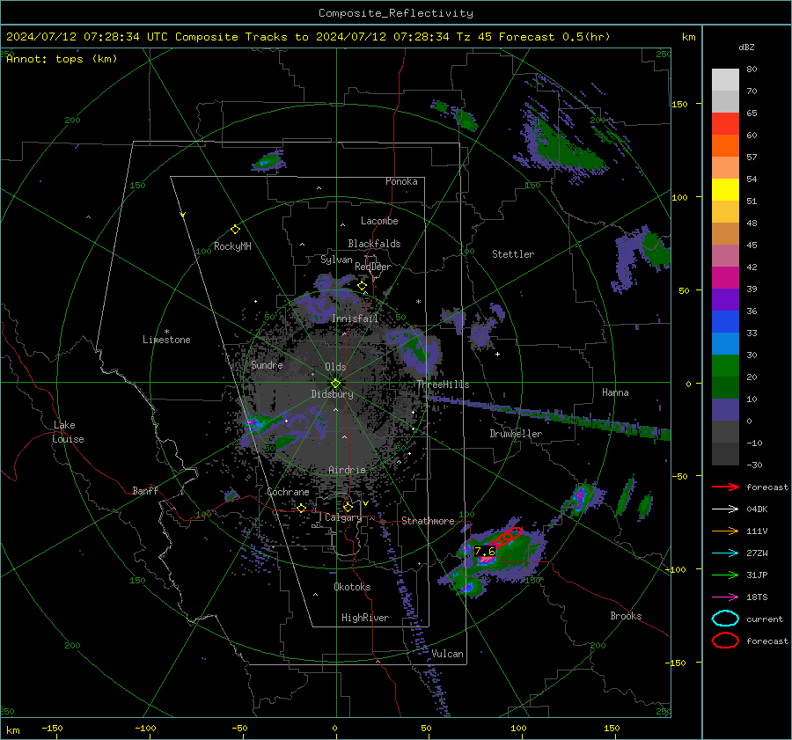Click the yellow diamond marker below Cochrane
Image resolution: width=792 pixels, height=740 pixels.
click(302, 509)
